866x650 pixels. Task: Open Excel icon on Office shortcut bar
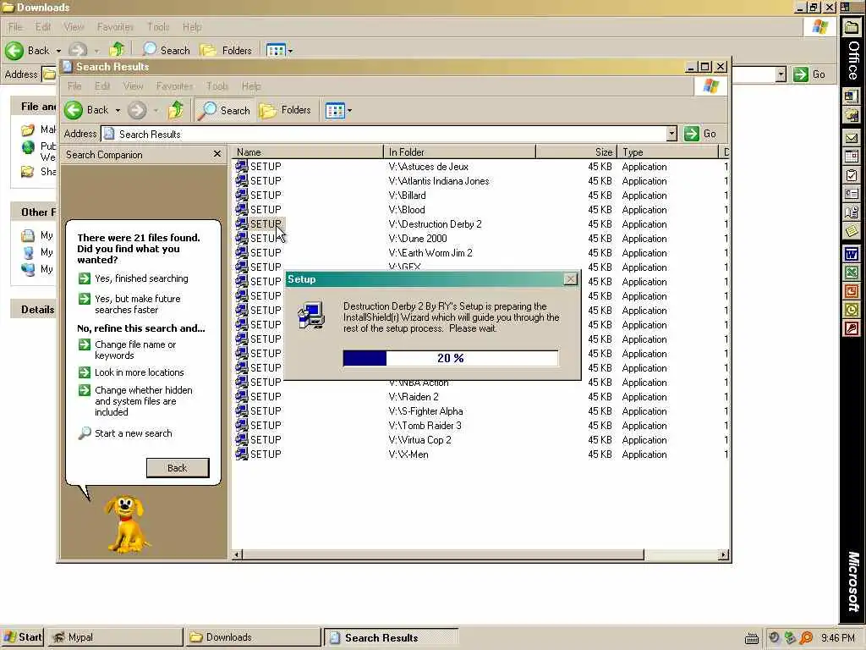click(851, 273)
